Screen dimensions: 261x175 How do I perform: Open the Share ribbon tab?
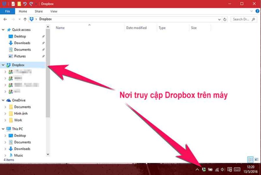(38, 11)
